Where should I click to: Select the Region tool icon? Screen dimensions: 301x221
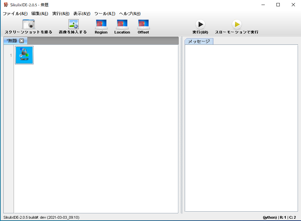coord(101,25)
